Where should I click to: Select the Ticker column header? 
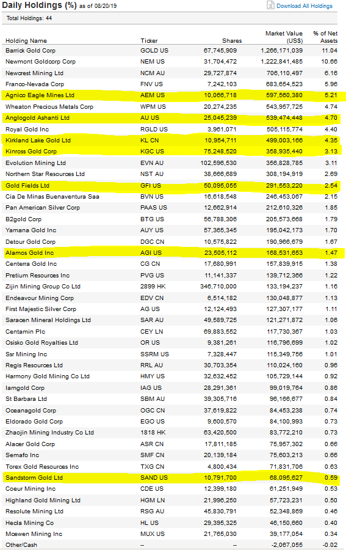pyautogui.click(x=149, y=41)
